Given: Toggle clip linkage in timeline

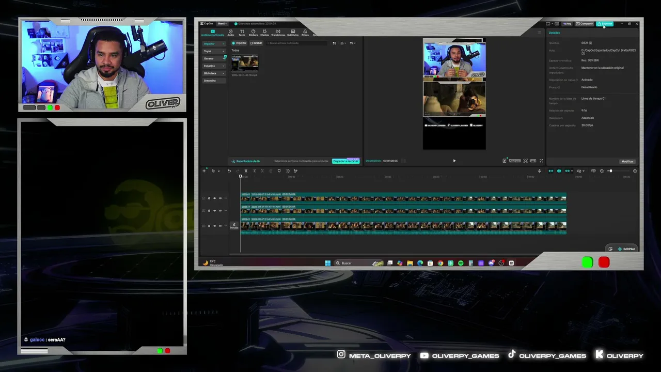Looking at the screenshot, I should pyautogui.click(x=568, y=171).
